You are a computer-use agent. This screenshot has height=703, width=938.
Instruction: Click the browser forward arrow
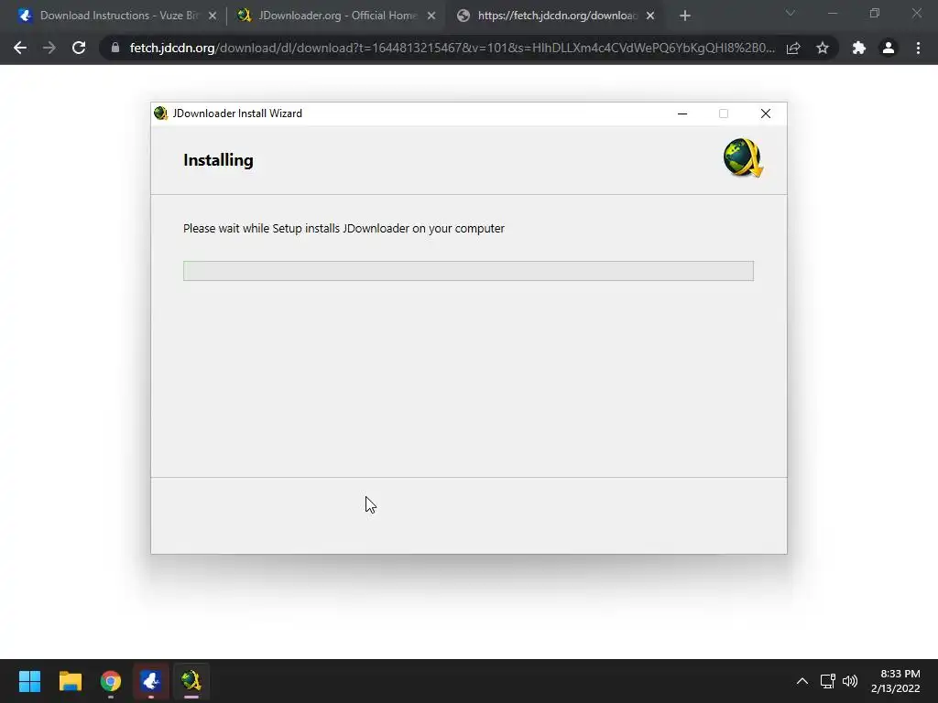[49, 48]
